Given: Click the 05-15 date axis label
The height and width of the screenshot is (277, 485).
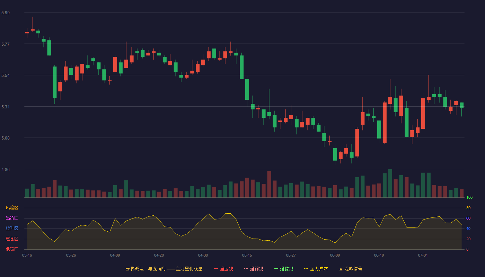Looking at the screenshot, I should 247,255.
